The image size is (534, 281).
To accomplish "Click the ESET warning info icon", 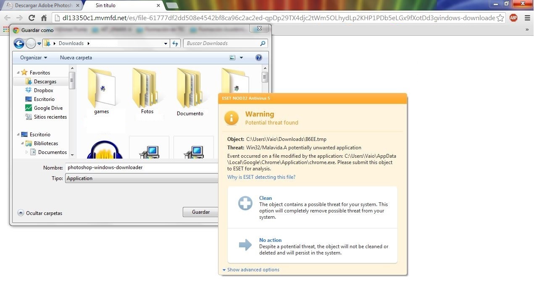I will [231, 118].
